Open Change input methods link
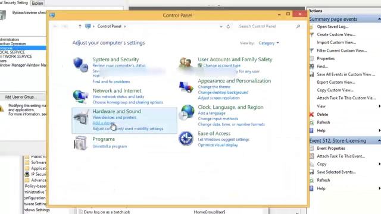The image size is (381, 214). click(218, 119)
